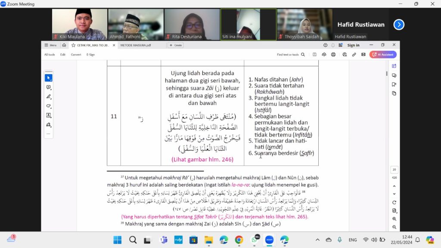Go to the Acrobat Home icon
The height and width of the screenshot is (248, 441).
pos(64,45)
